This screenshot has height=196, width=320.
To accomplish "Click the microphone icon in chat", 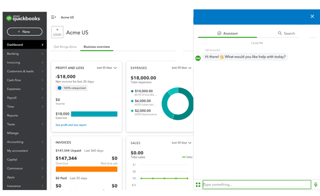I will [x=315, y=185].
